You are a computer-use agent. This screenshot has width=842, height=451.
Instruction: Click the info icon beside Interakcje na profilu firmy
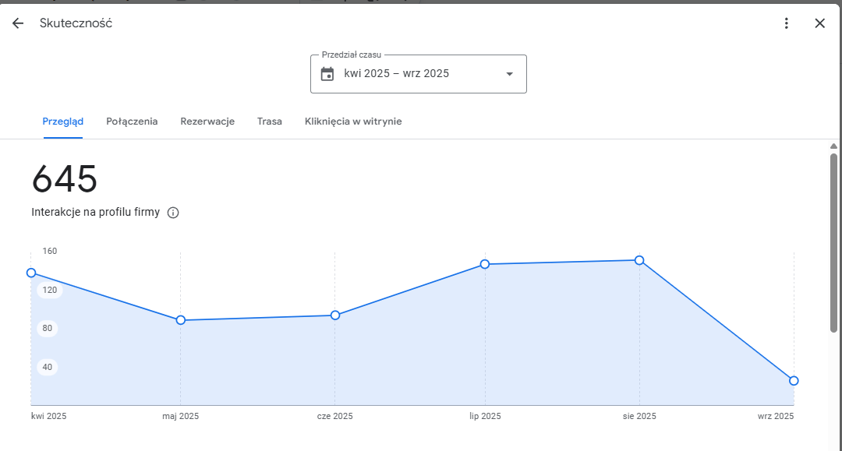click(173, 213)
